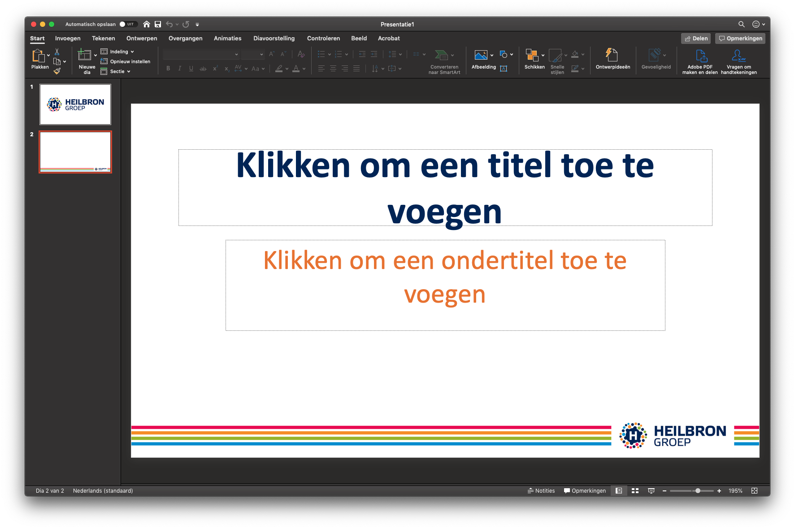The width and height of the screenshot is (795, 529).
Task: Click the search magnifier in title bar
Action: click(741, 24)
